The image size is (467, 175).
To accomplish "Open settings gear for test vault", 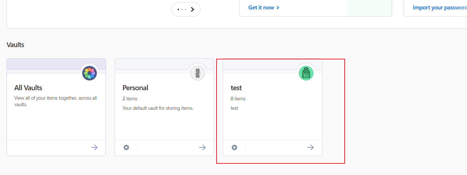I will pos(234,147).
